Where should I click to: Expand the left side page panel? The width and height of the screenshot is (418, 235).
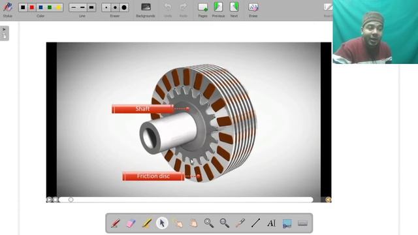coord(5,33)
